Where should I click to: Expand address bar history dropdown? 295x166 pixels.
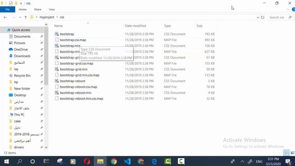tap(258, 18)
